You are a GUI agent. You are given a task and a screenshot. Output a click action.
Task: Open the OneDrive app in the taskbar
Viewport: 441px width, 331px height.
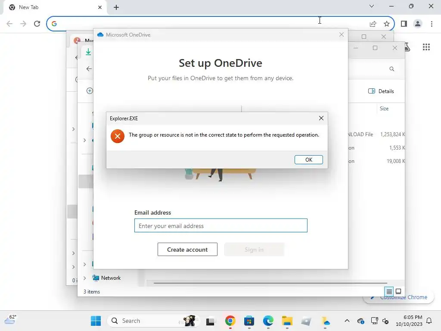coord(326,321)
